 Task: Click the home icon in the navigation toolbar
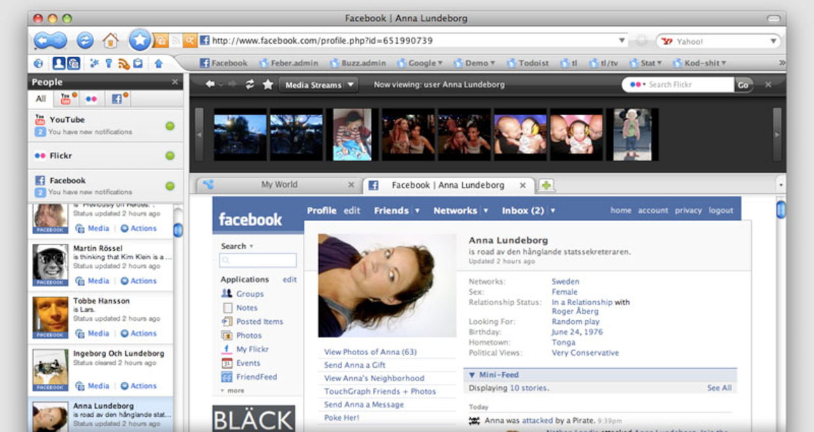tap(111, 41)
